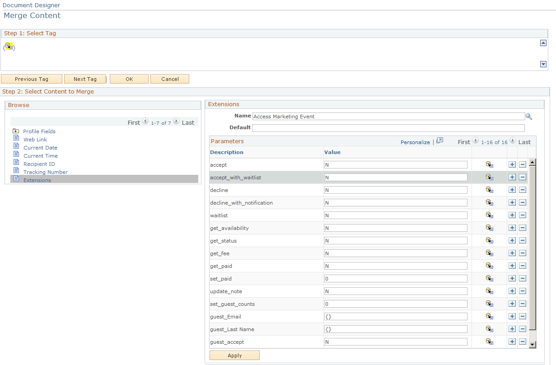Click the Previous Tag button
The height and width of the screenshot is (365, 556).
tap(31, 79)
